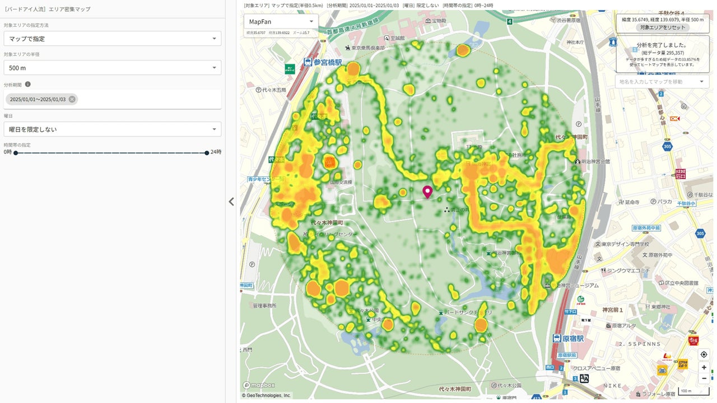Click the 24時 end handle of the time slider

[x=207, y=152]
